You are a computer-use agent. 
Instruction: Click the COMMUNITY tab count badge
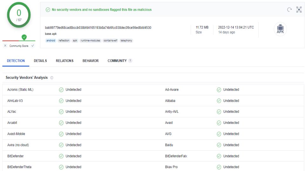[130, 60]
